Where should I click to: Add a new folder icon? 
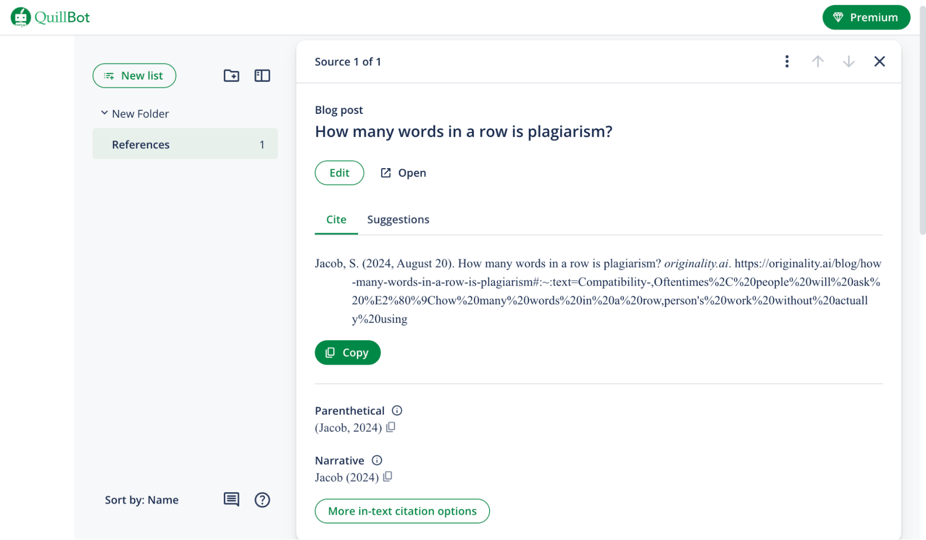(x=232, y=75)
